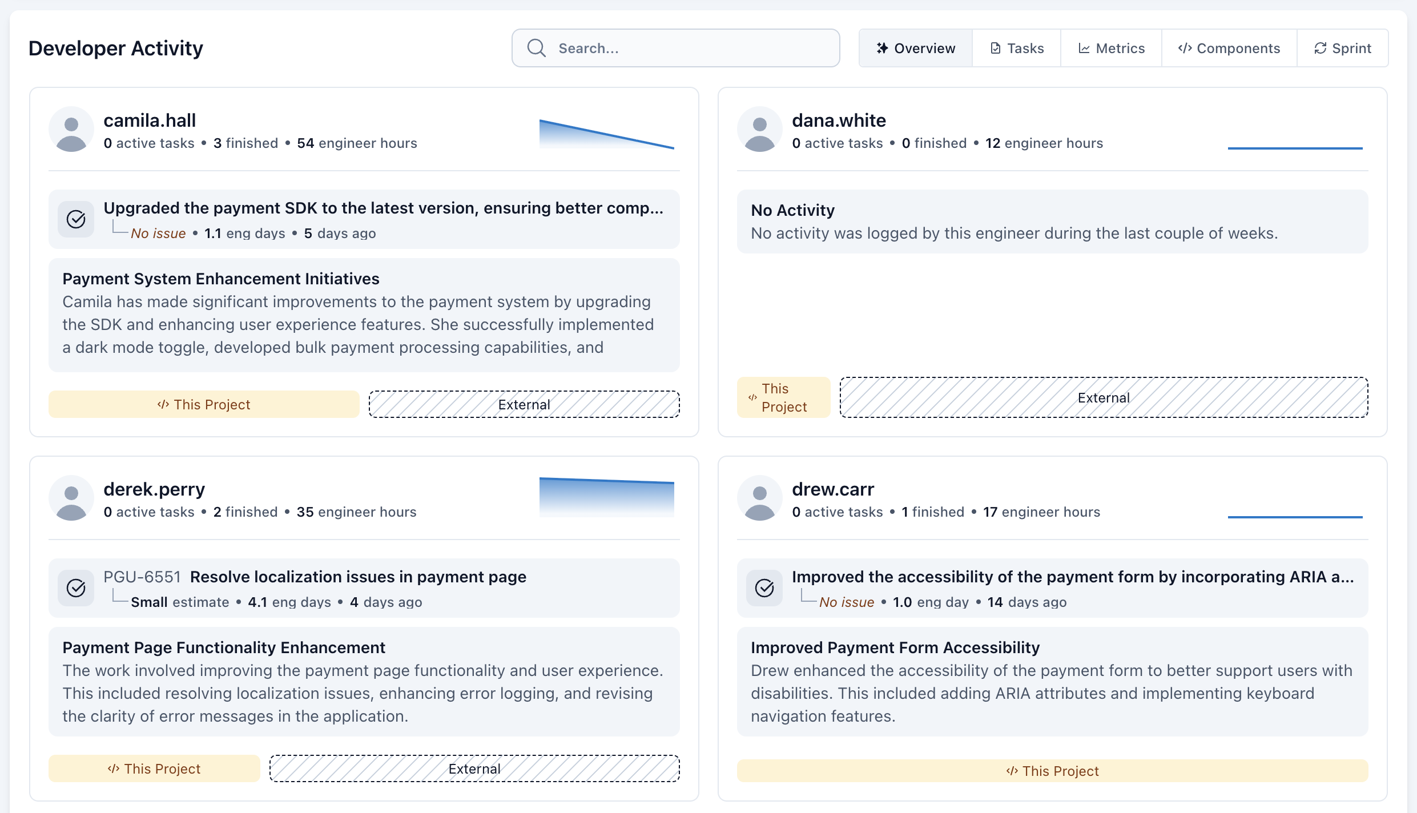Viewport: 1417px width, 813px height.
Task: Click camila.hall's avatar icon
Action: [x=71, y=130]
